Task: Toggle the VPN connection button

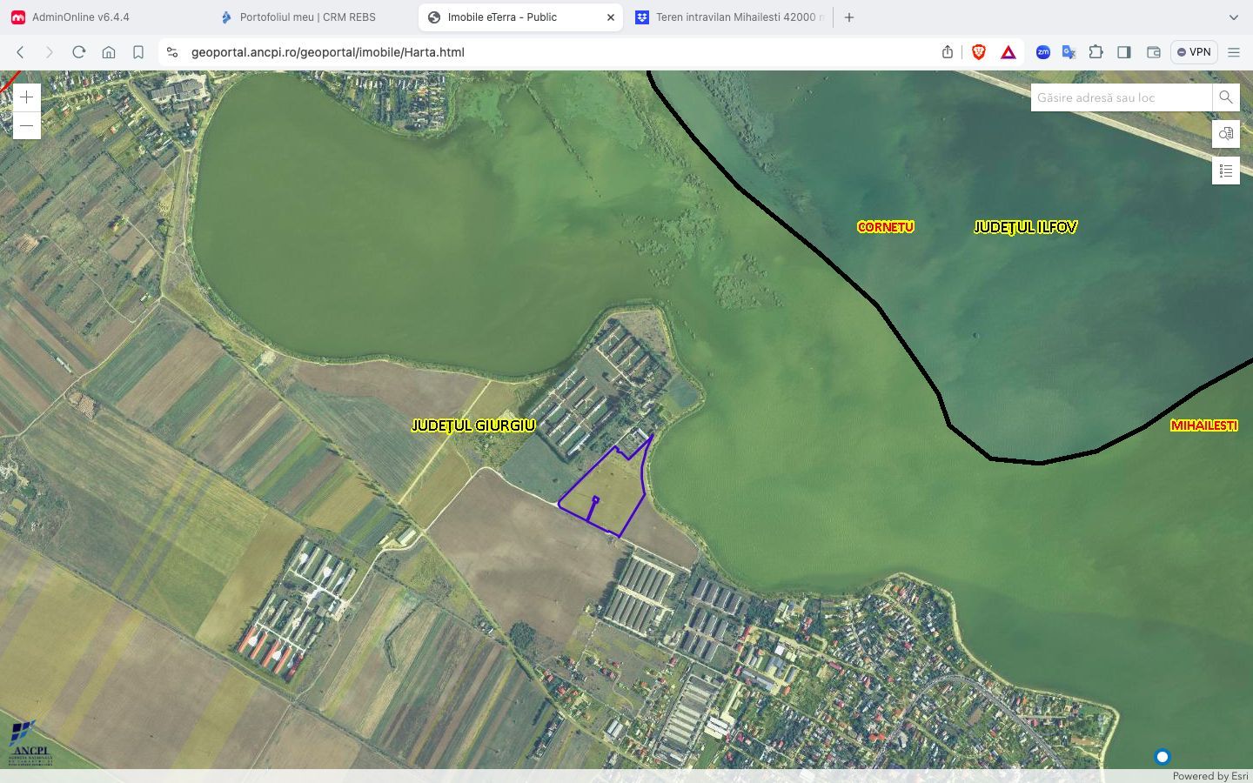Action: pos(1193,52)
